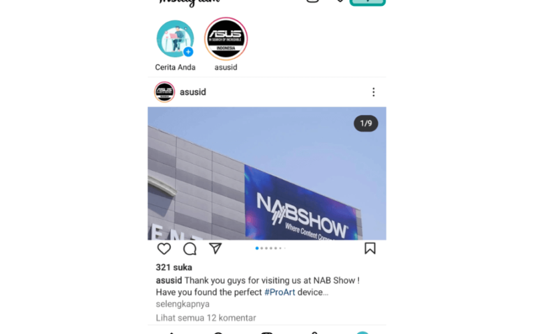Expand the caption with selengkapnya

[x=182, y=304]
